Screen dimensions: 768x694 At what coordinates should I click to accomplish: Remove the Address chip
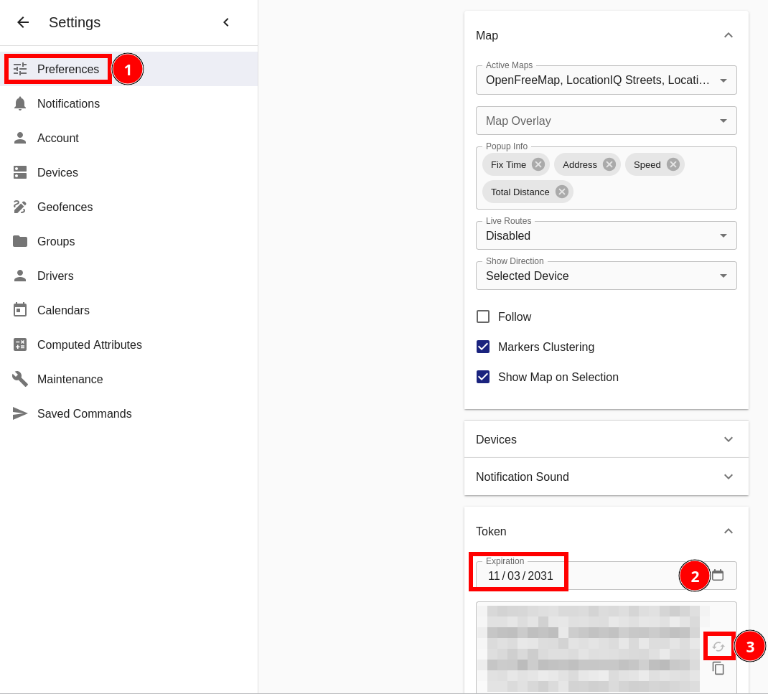[609, 164]
